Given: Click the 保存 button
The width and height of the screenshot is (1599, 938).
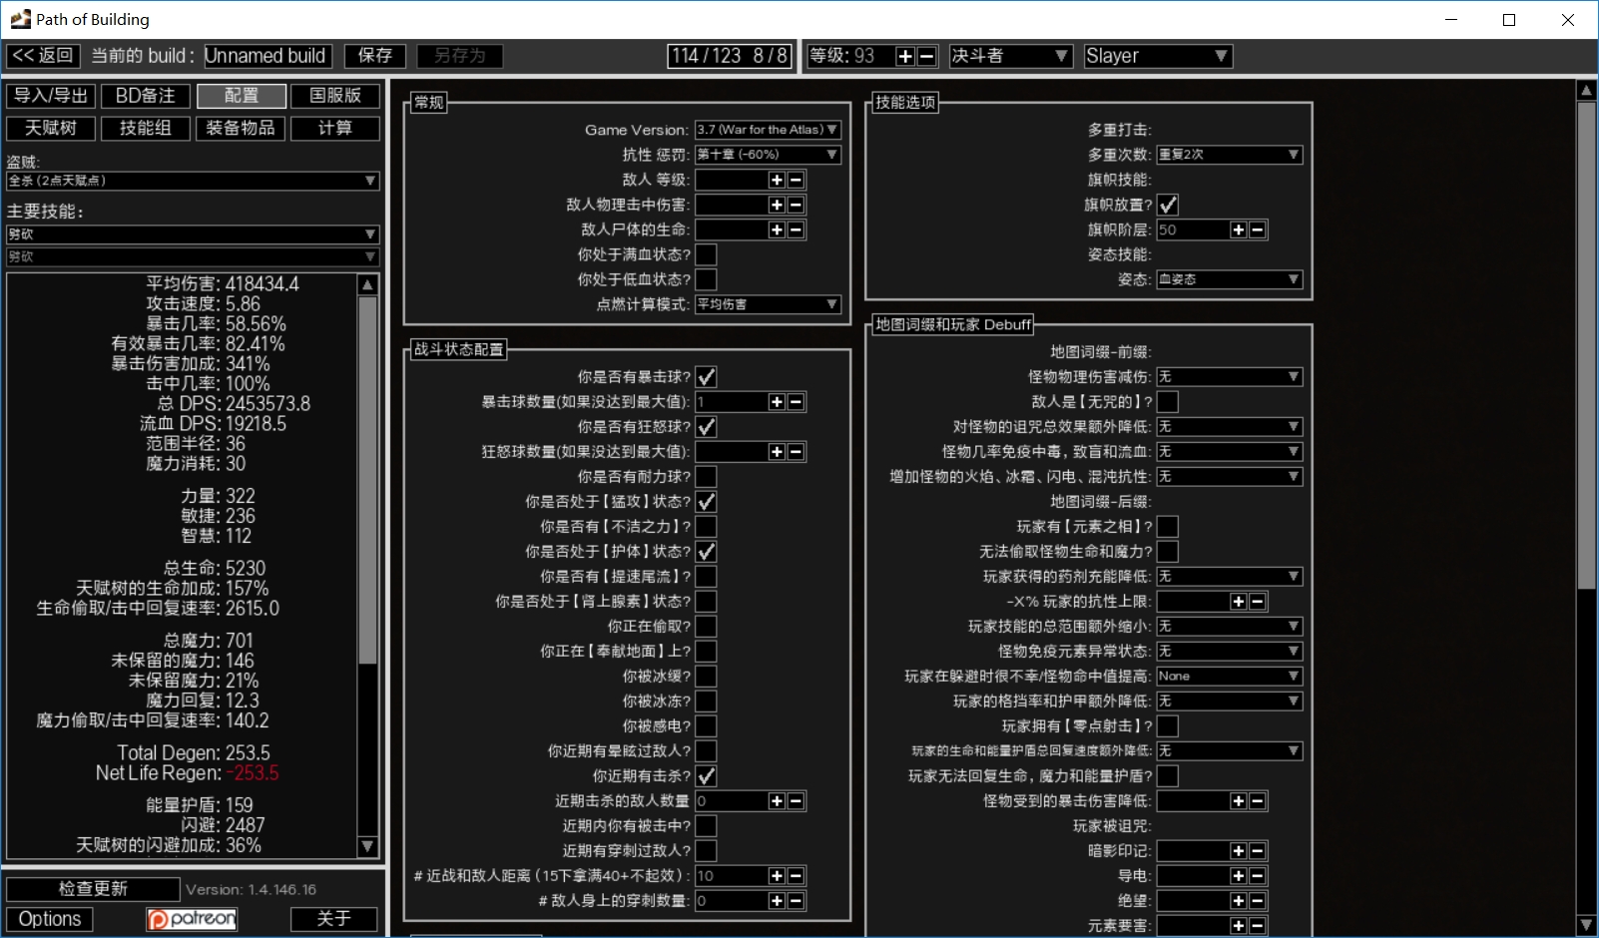Looking at the screenshot, I should click(x=375, y=56).
